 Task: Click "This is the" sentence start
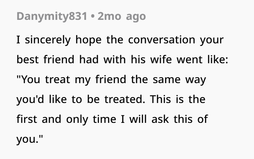(178, 99)
